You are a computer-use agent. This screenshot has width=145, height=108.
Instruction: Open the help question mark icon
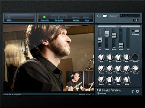pyautogui.click(x=133, y=91)
